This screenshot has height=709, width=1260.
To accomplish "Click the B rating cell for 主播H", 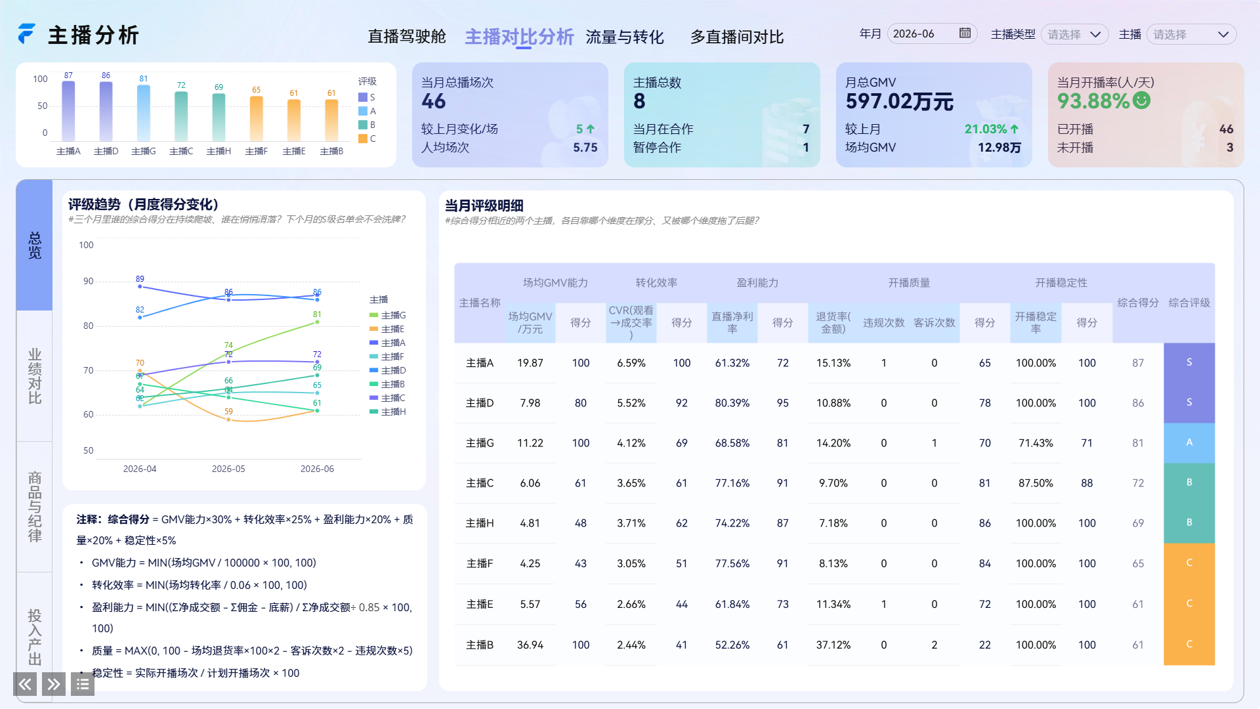I will tap(1189, 523).
